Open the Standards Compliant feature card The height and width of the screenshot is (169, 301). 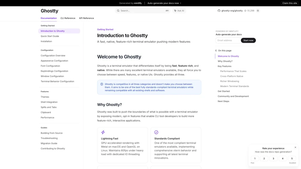[x=176, y=145]
